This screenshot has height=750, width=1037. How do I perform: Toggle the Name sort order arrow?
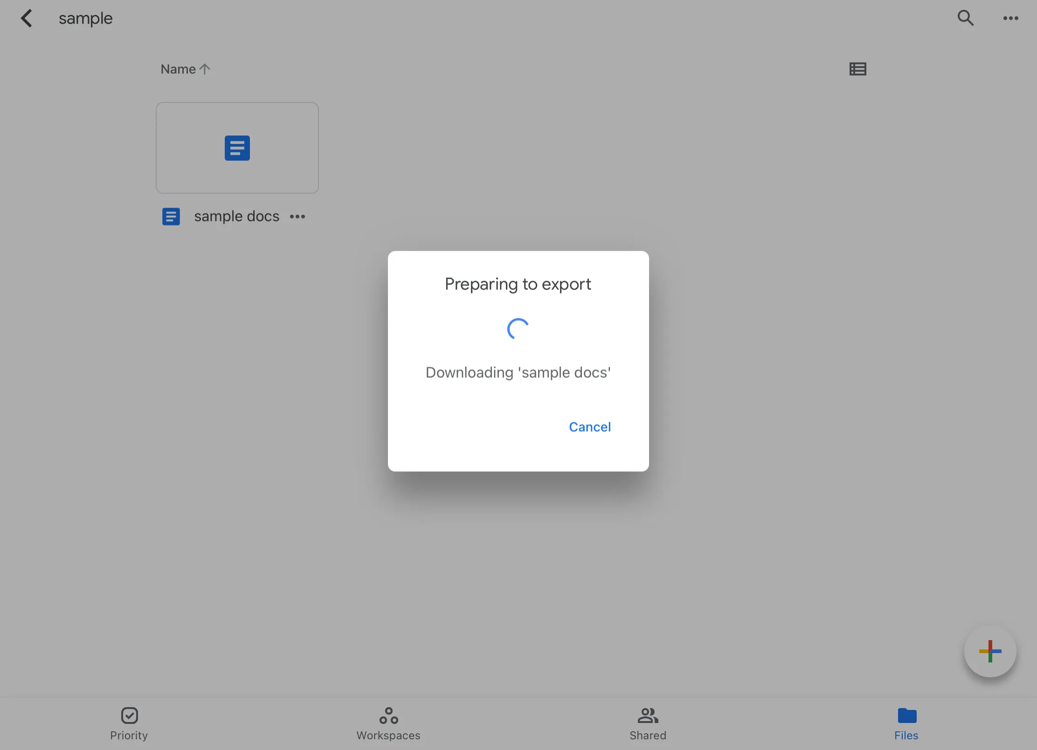tap(205, 69)
